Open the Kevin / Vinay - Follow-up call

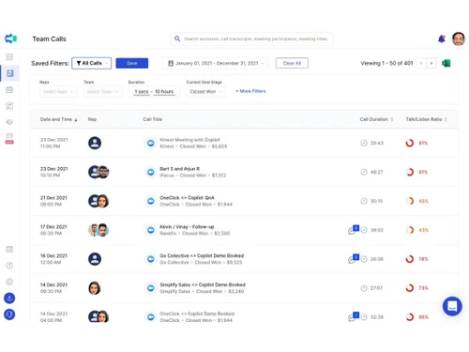(x=187, y=227)
